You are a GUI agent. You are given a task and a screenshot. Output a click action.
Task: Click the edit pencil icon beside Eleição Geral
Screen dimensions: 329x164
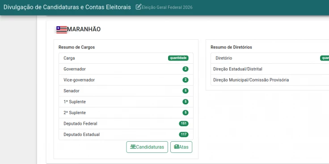point(139,7)
